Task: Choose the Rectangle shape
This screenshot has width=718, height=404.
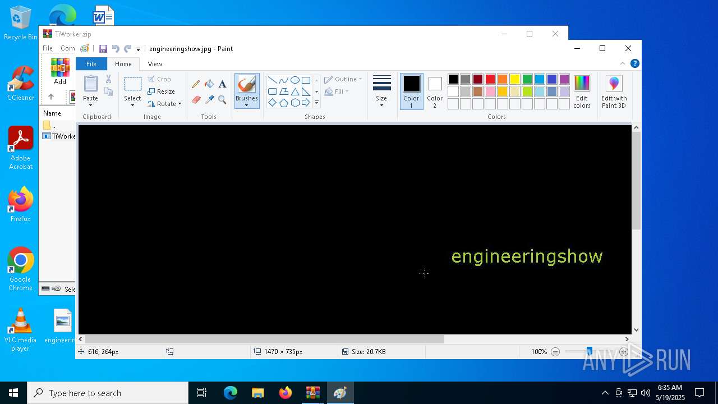Action: (306, 80)
